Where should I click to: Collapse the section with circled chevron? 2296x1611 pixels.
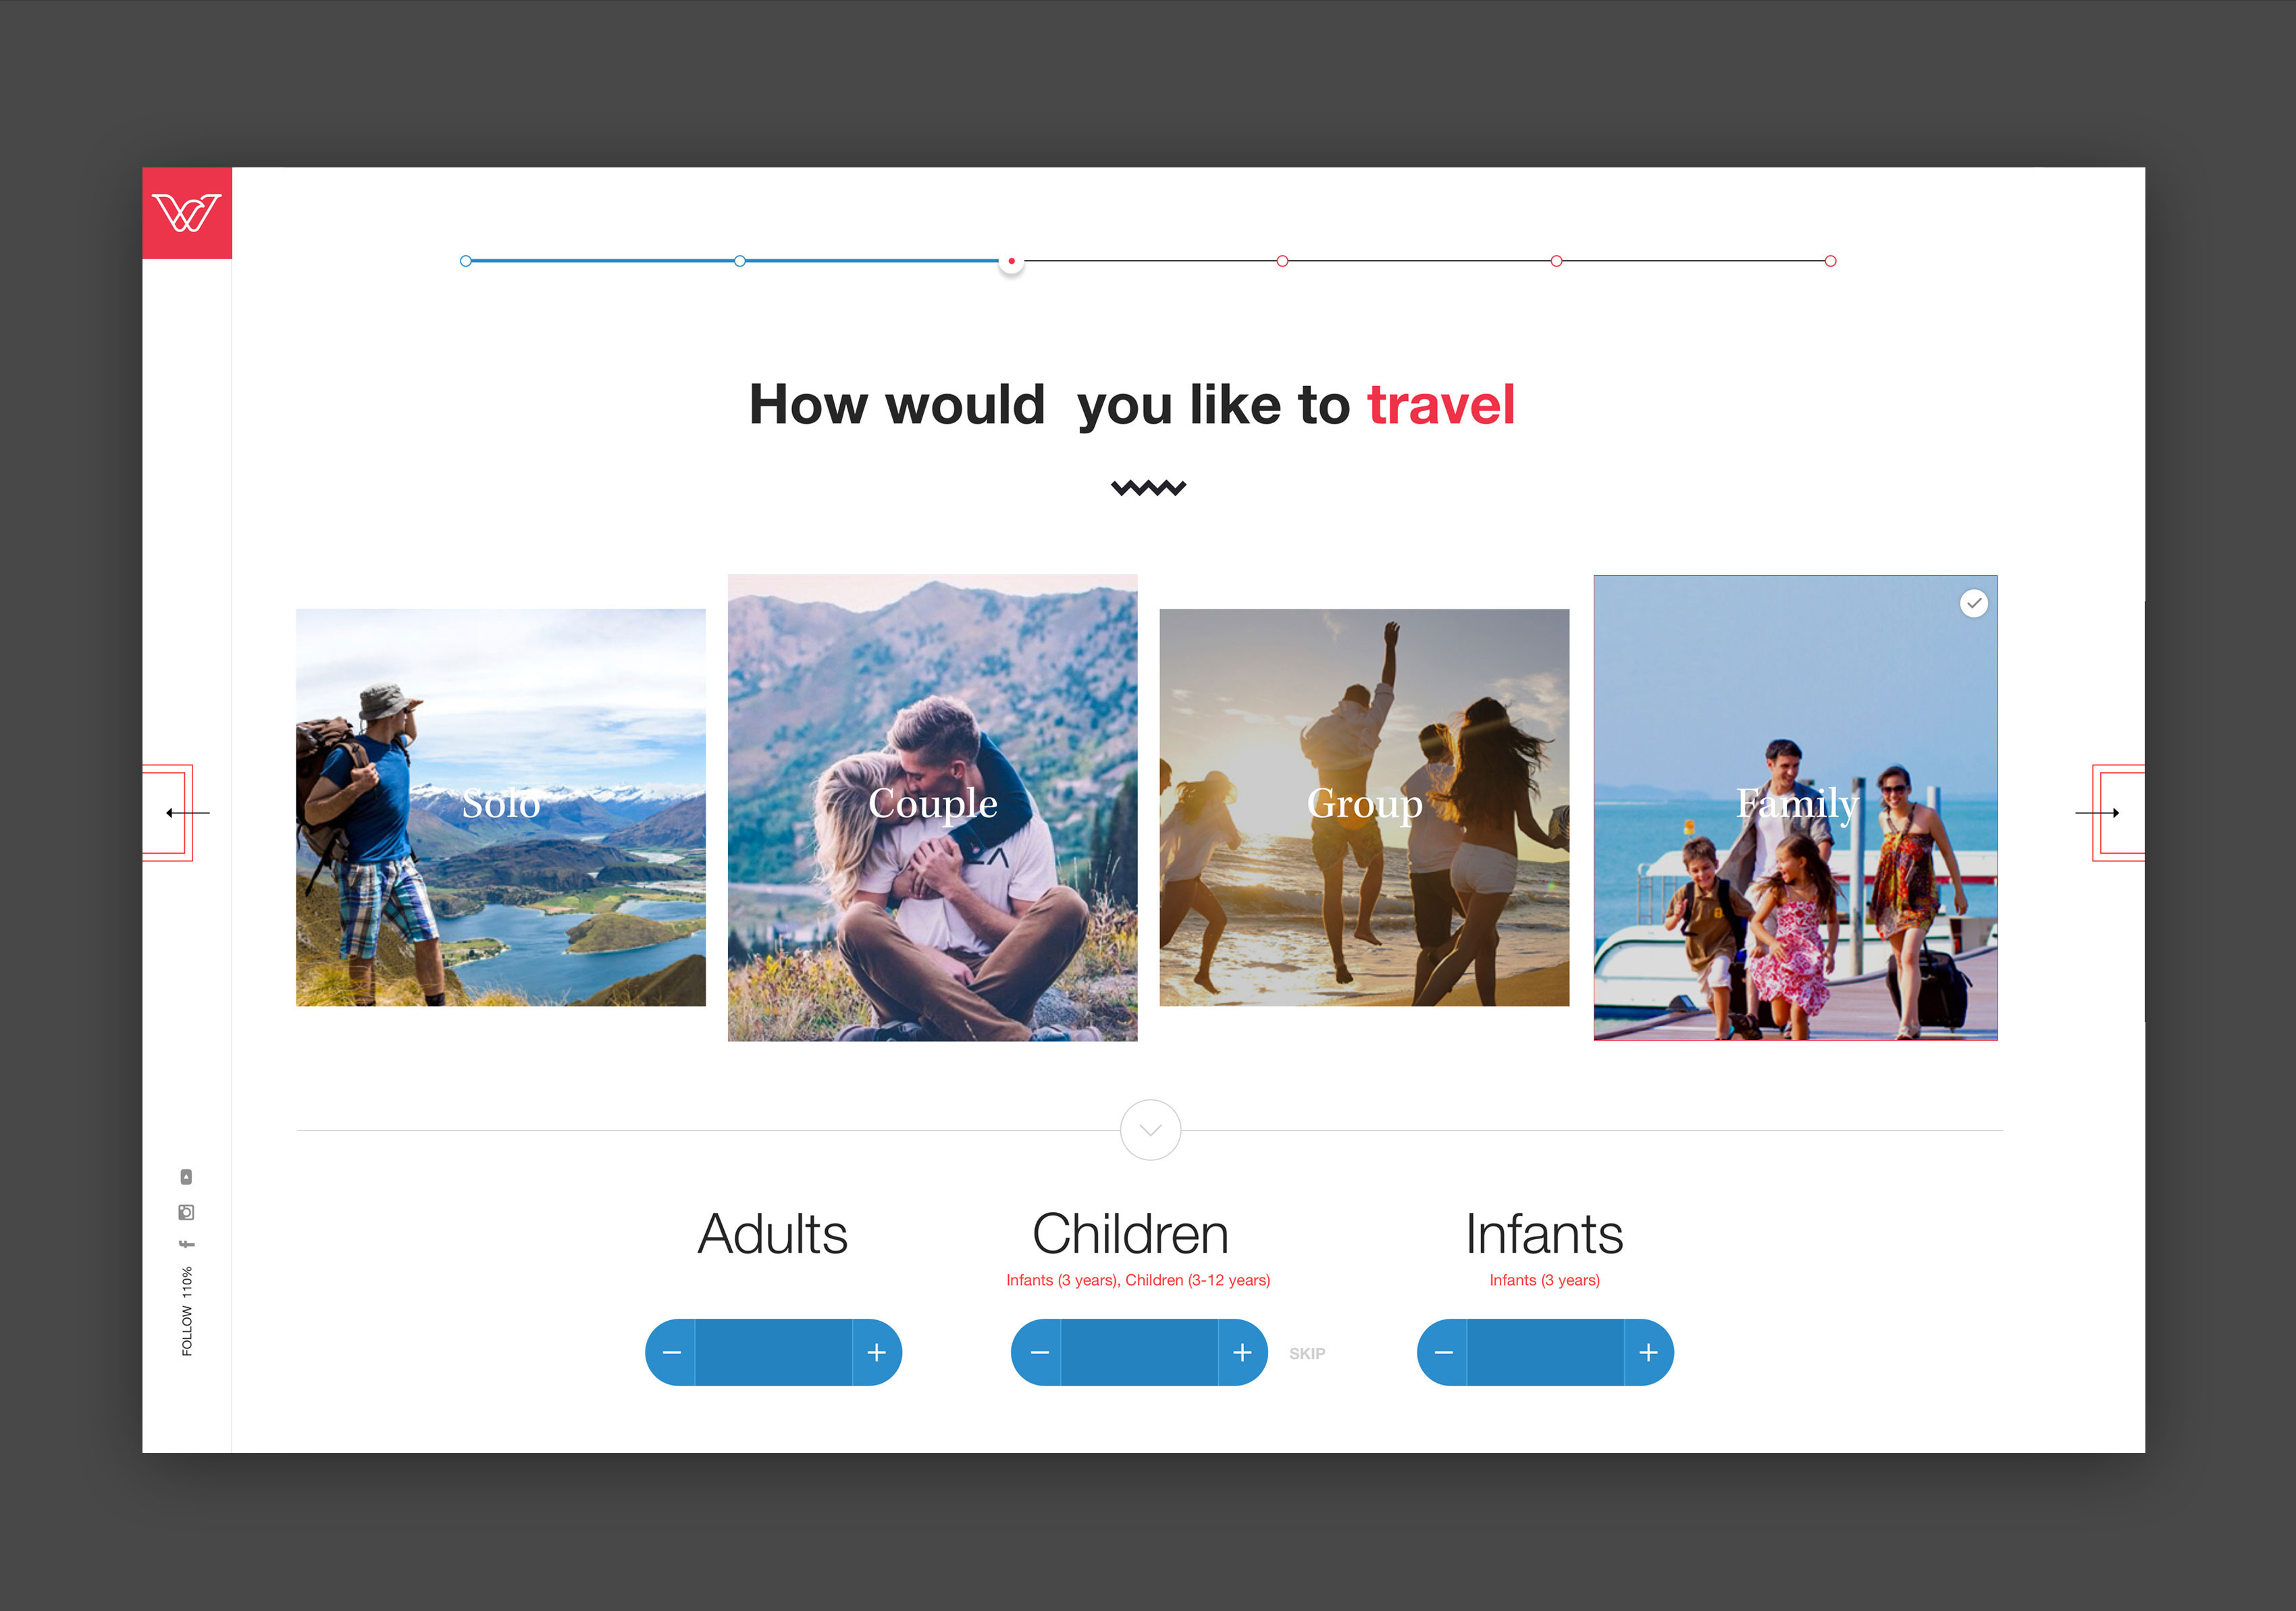click(x=1151, y=1130)
